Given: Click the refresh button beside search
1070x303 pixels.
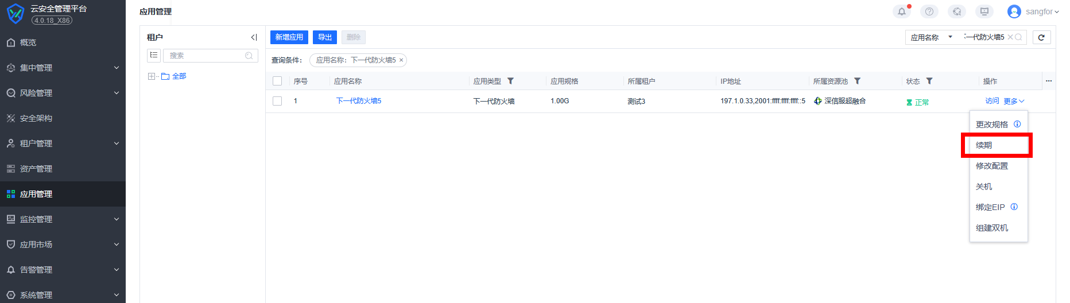Looking at the screenshot, I should point(1041,37).
